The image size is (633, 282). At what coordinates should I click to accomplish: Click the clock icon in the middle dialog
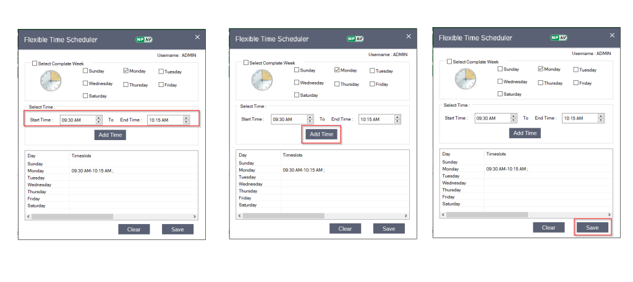[262, 80]
